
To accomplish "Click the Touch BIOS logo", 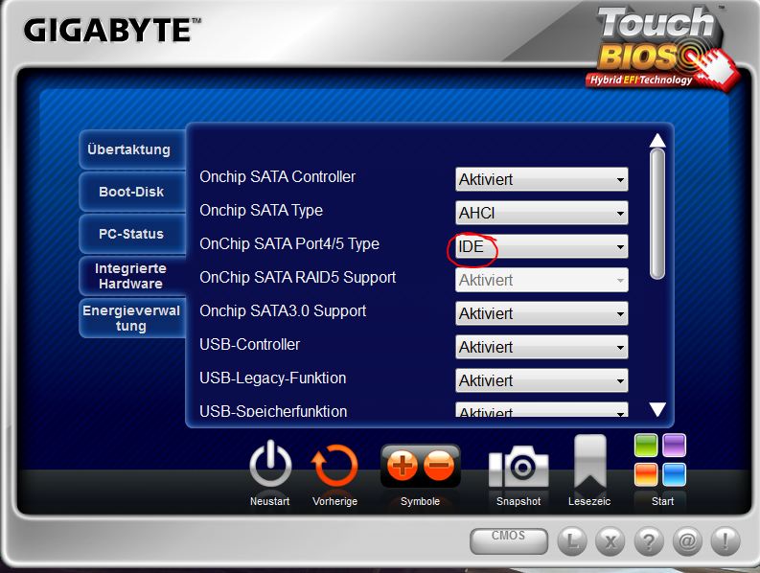I will 664,48.
